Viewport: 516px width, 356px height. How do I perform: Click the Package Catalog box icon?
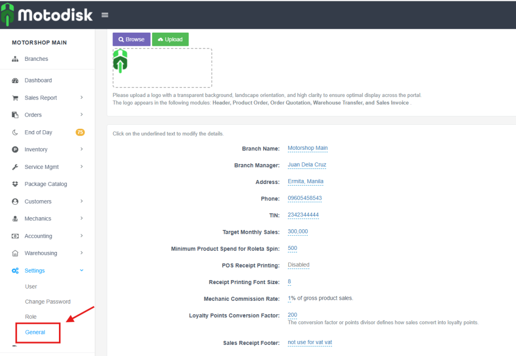tap(15, 184)
